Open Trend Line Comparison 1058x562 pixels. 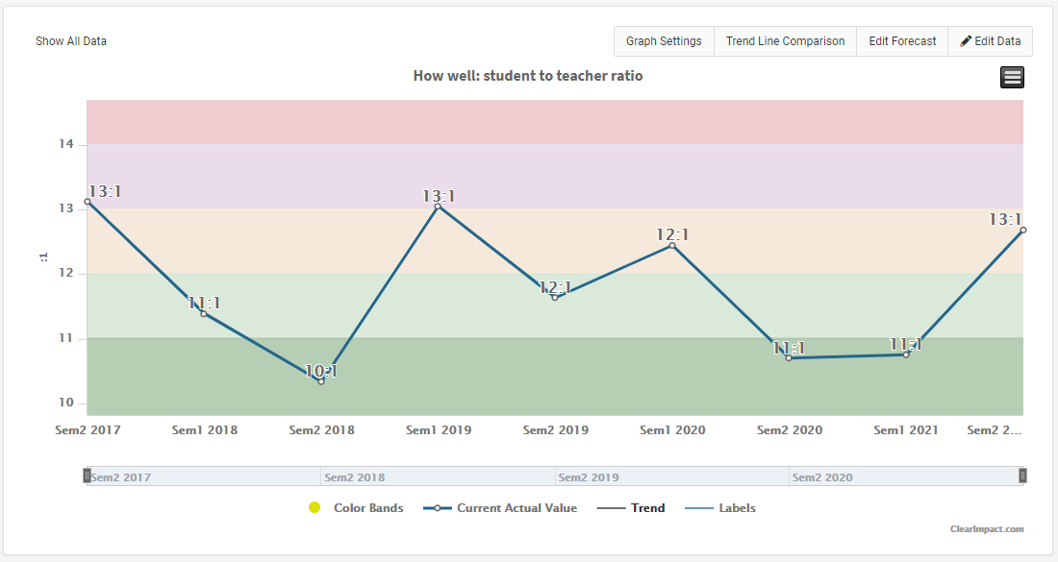(x=785, y=41)
